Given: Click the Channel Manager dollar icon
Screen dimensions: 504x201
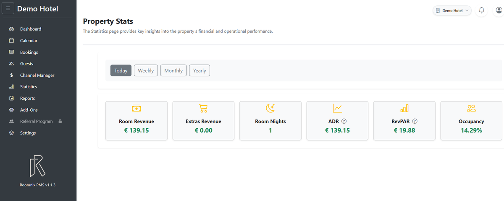Looking at the screenshot, I should click(12, 75).
